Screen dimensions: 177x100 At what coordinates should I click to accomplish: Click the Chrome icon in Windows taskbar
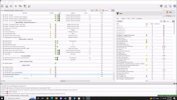coord(47,98)
